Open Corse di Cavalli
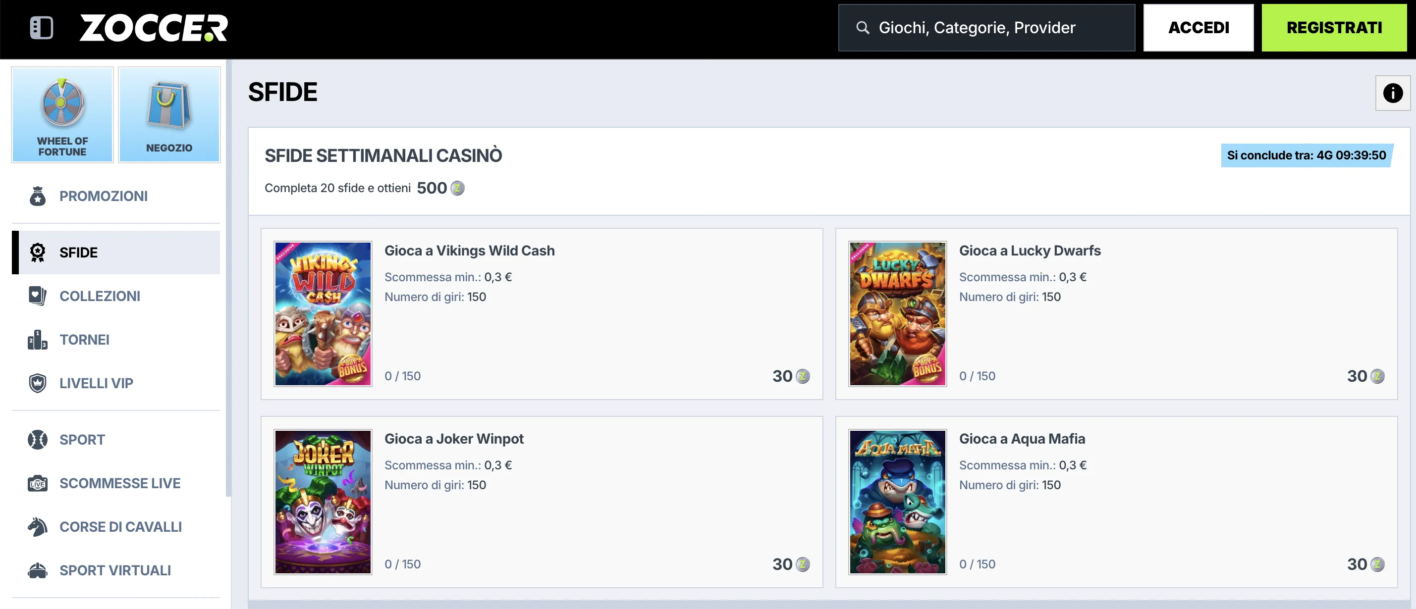1416x609 pixels. coord(116,527)
